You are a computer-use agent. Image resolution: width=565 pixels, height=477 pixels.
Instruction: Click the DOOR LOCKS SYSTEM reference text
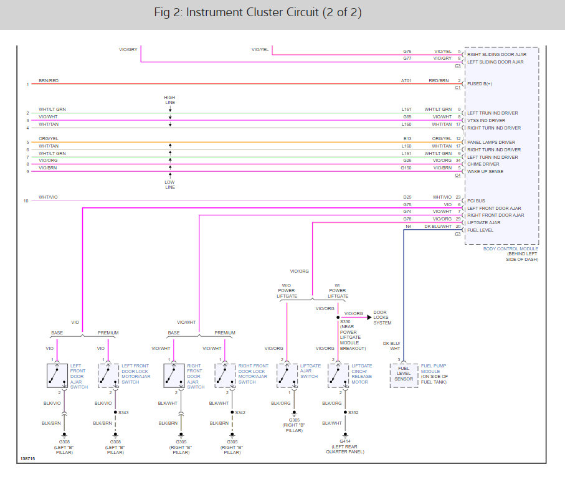point(382,318)
